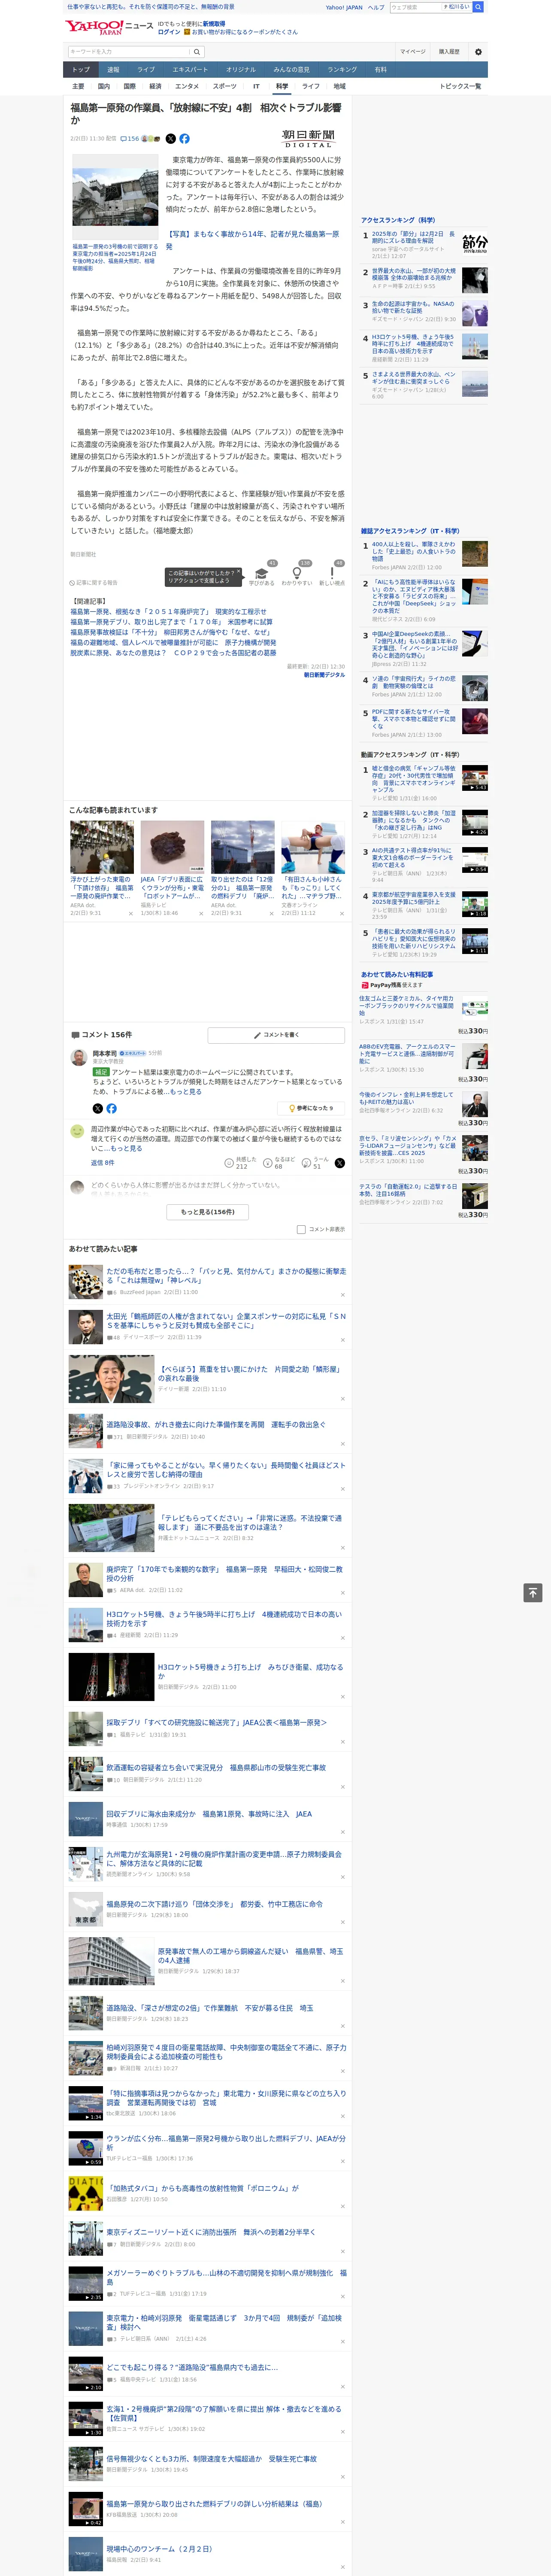Screen dimensions: 551x2576
Task: Open the エキスパート main tab
Action: (x=190, y=70)
